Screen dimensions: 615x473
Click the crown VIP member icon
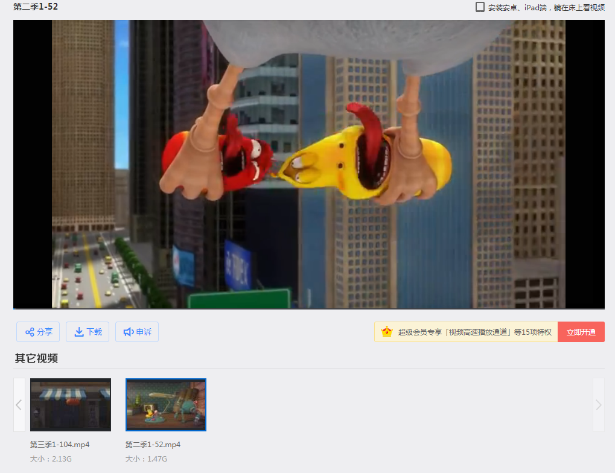pyautogui.click(x=387, y=332)
